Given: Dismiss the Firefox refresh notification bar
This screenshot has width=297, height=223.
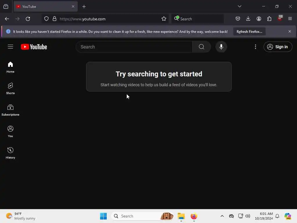Looking at the screenshot, I should 290,31.
